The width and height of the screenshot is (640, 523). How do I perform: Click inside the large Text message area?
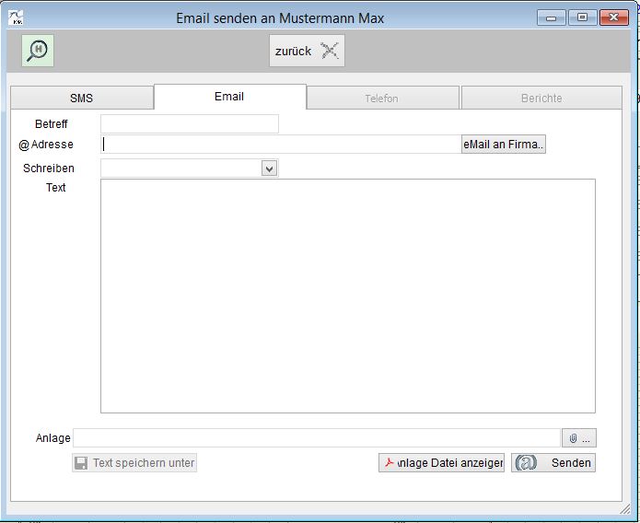(x=347, y=295)
